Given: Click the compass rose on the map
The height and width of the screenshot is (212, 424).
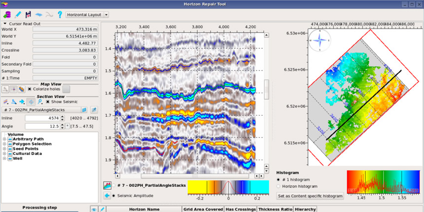Looking at the screenshot, I should click(x=319, y=41).
